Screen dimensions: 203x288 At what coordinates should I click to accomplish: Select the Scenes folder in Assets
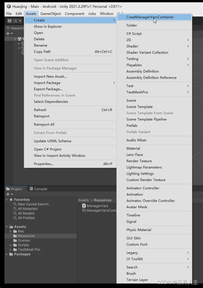[x=24, y=240]
